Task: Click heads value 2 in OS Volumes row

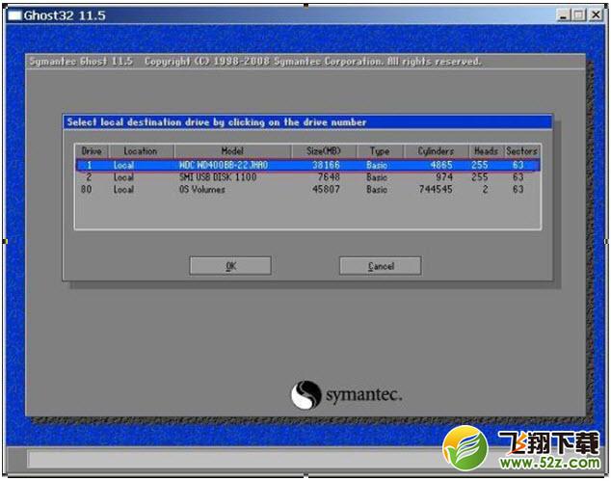Action: pyautogui.click(x=485, y=190)
